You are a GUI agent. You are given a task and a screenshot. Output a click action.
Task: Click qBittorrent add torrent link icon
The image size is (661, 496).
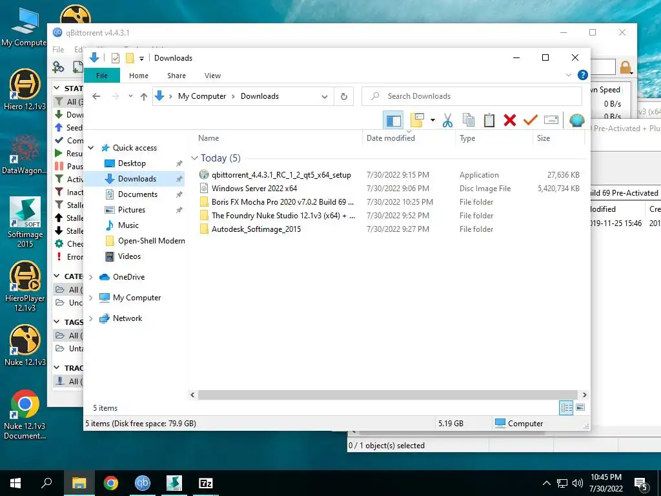58,67
